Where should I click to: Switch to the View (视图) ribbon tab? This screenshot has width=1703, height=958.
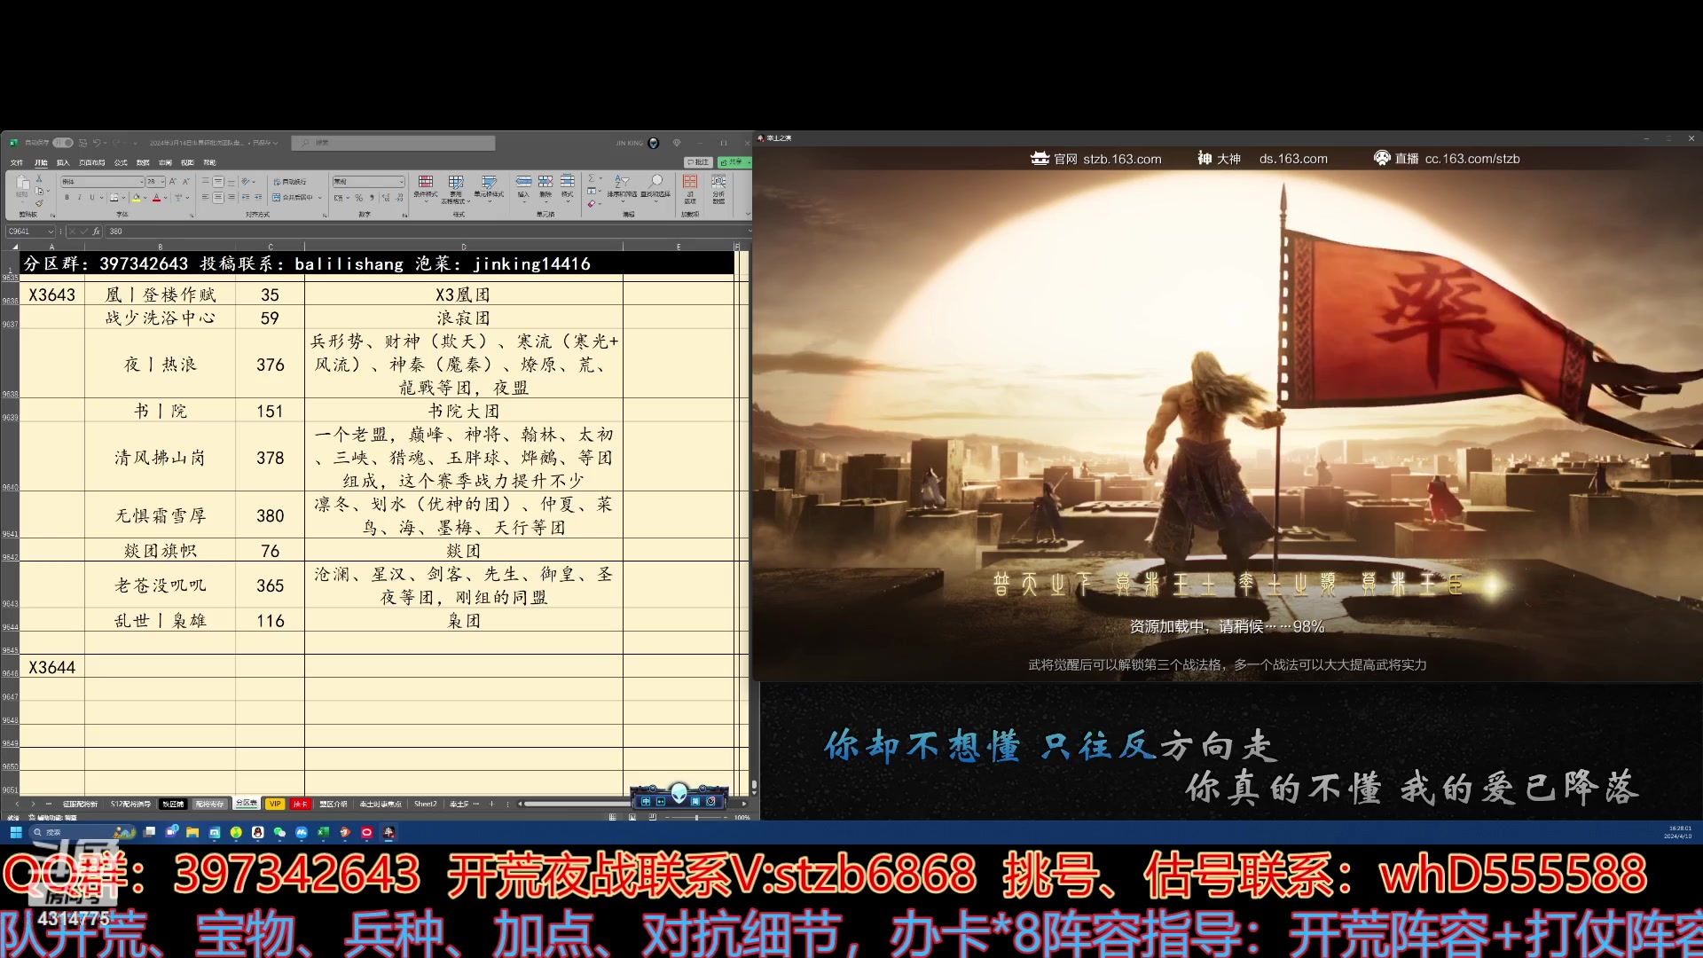click(187, 162)
